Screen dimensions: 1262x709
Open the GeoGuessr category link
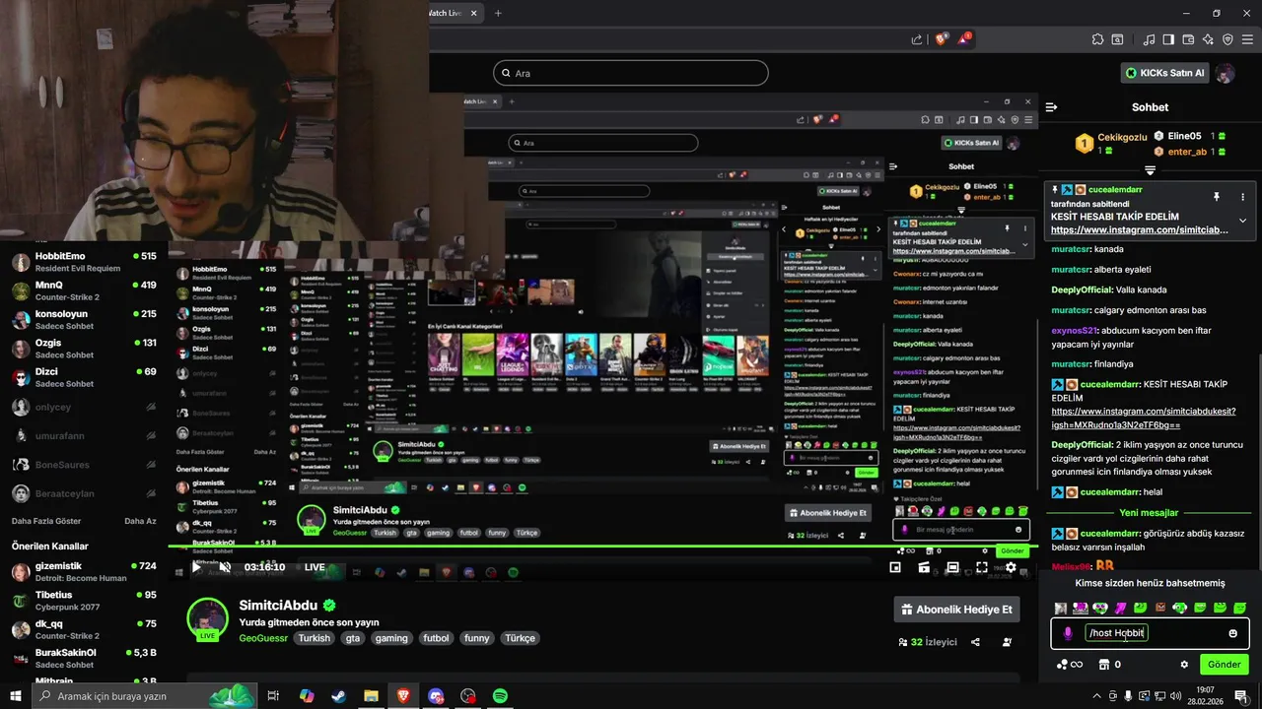click(x=263, y=638)
